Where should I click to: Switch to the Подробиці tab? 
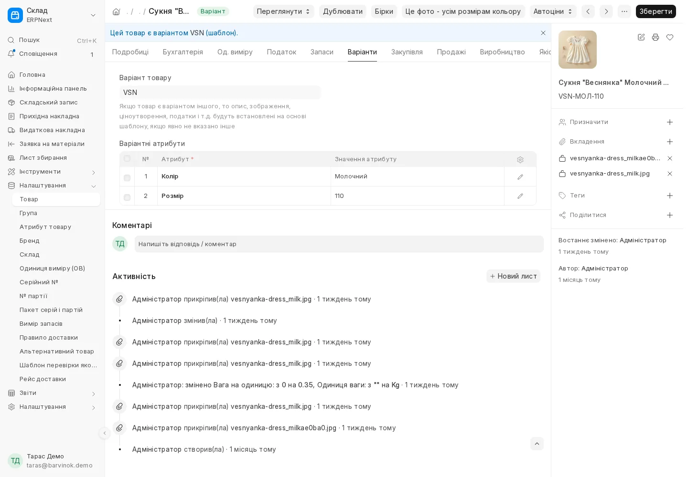130,52
